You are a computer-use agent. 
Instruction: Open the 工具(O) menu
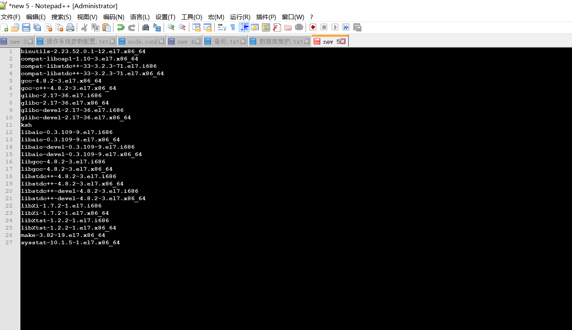pyautogui.click(x=192, y=17)
